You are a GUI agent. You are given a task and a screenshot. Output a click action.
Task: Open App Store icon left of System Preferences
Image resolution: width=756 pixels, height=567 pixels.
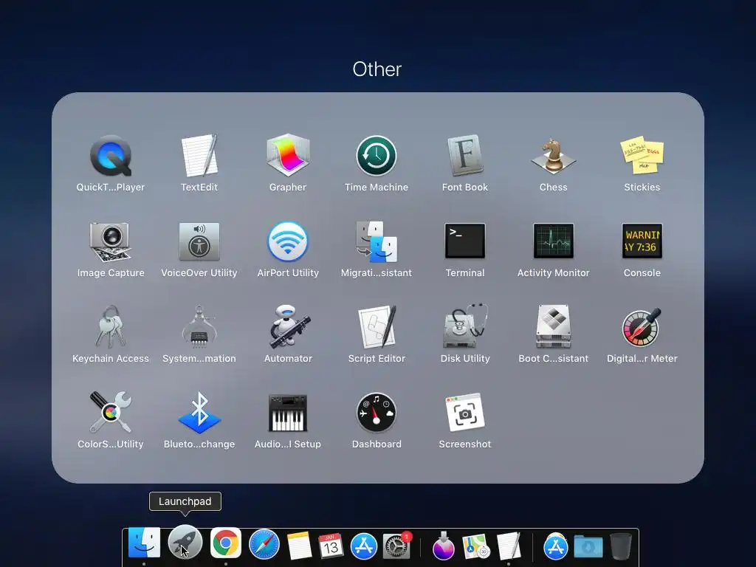[363, 546]
